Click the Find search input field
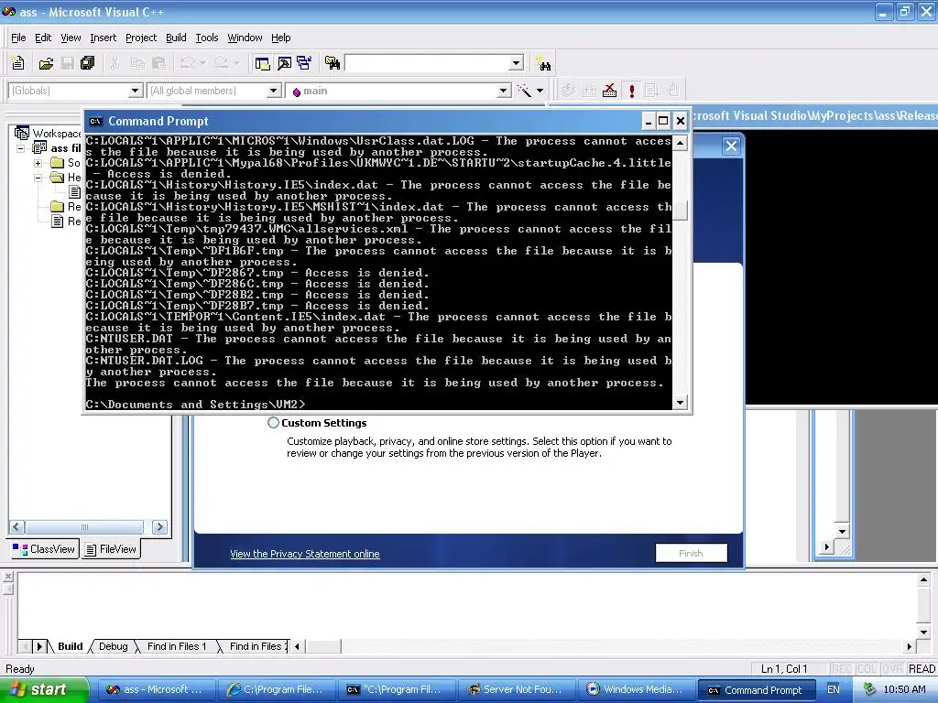 tap(427, 63)
